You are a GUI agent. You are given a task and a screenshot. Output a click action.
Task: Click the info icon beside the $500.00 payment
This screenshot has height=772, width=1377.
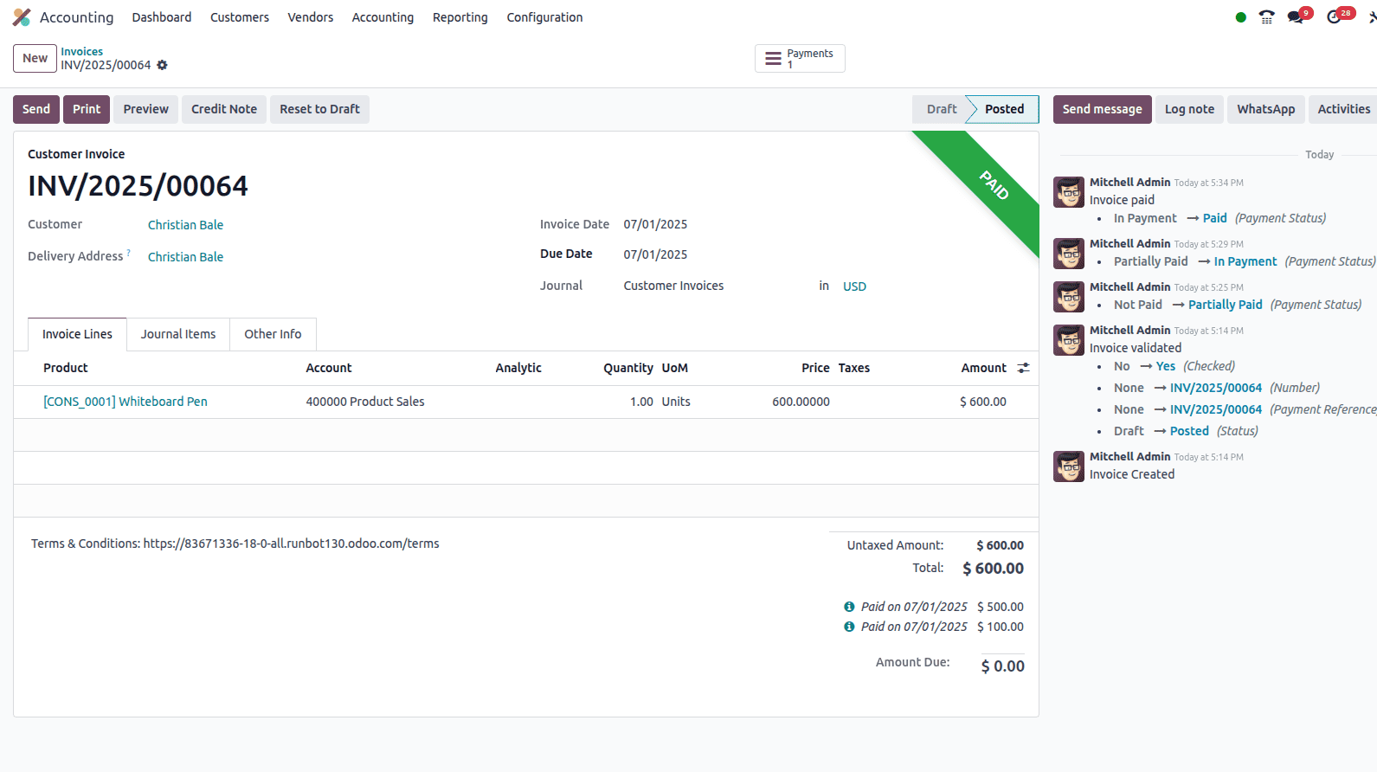click(849, 607)
